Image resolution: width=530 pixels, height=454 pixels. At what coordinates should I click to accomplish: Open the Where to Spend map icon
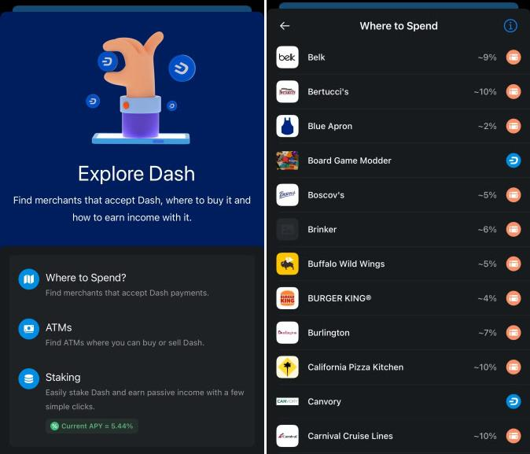pyautogui.click(x=29, y=279)
